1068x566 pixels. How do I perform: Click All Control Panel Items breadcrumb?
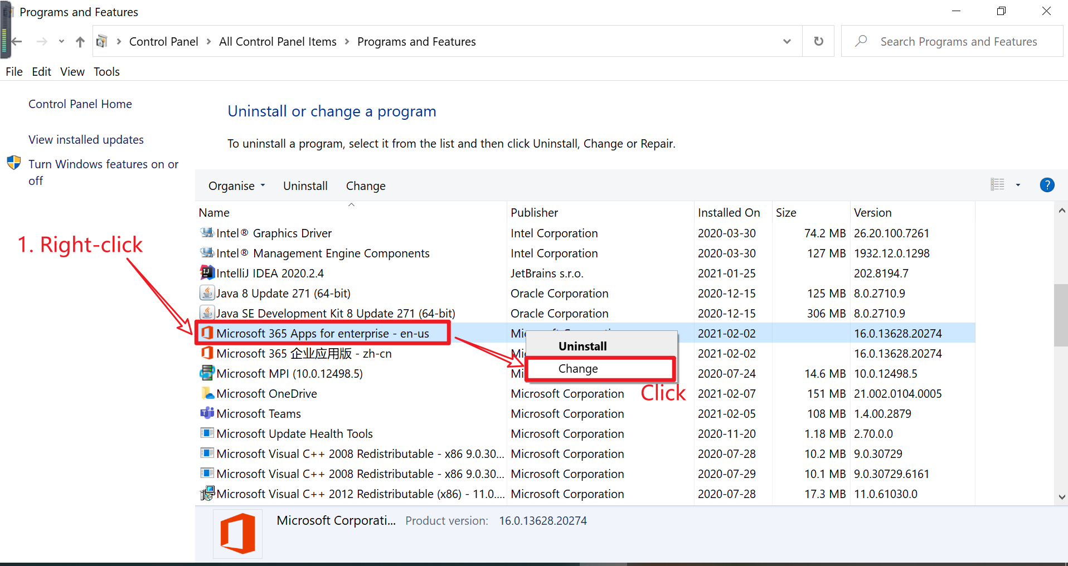278,42
